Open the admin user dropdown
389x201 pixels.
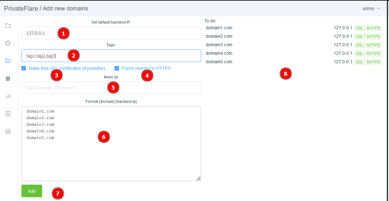click(371, 8)
